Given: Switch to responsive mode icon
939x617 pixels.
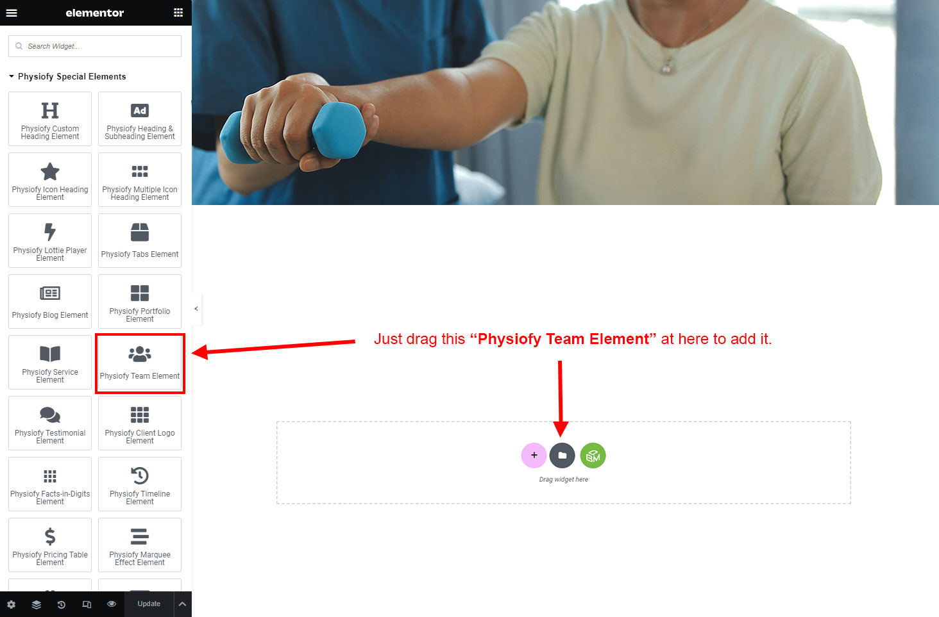Looking at the screenshot, I should [x=87, y=604].
